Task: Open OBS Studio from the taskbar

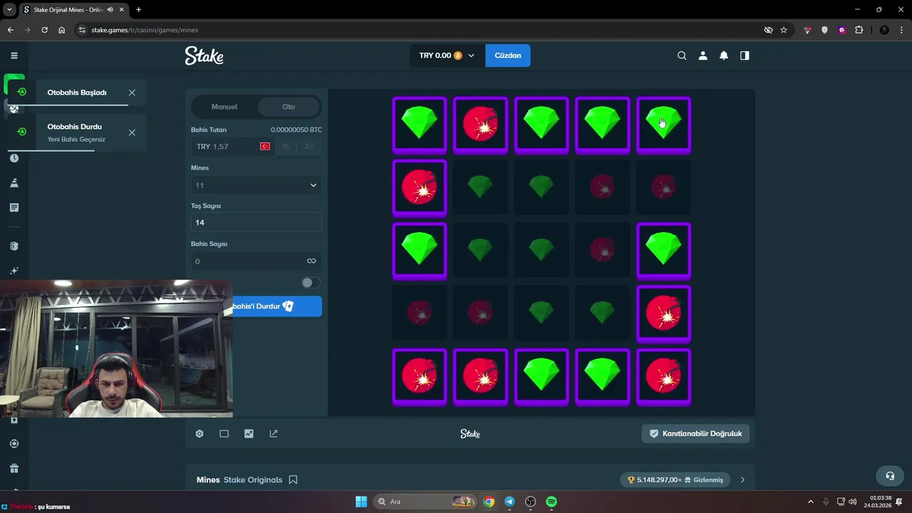Action: click(530, 502)
